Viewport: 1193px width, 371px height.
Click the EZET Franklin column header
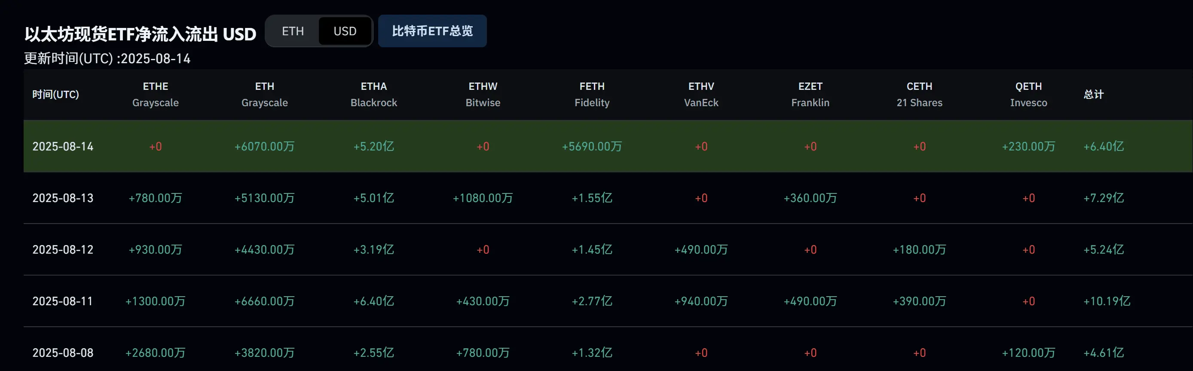pos(811,95)
